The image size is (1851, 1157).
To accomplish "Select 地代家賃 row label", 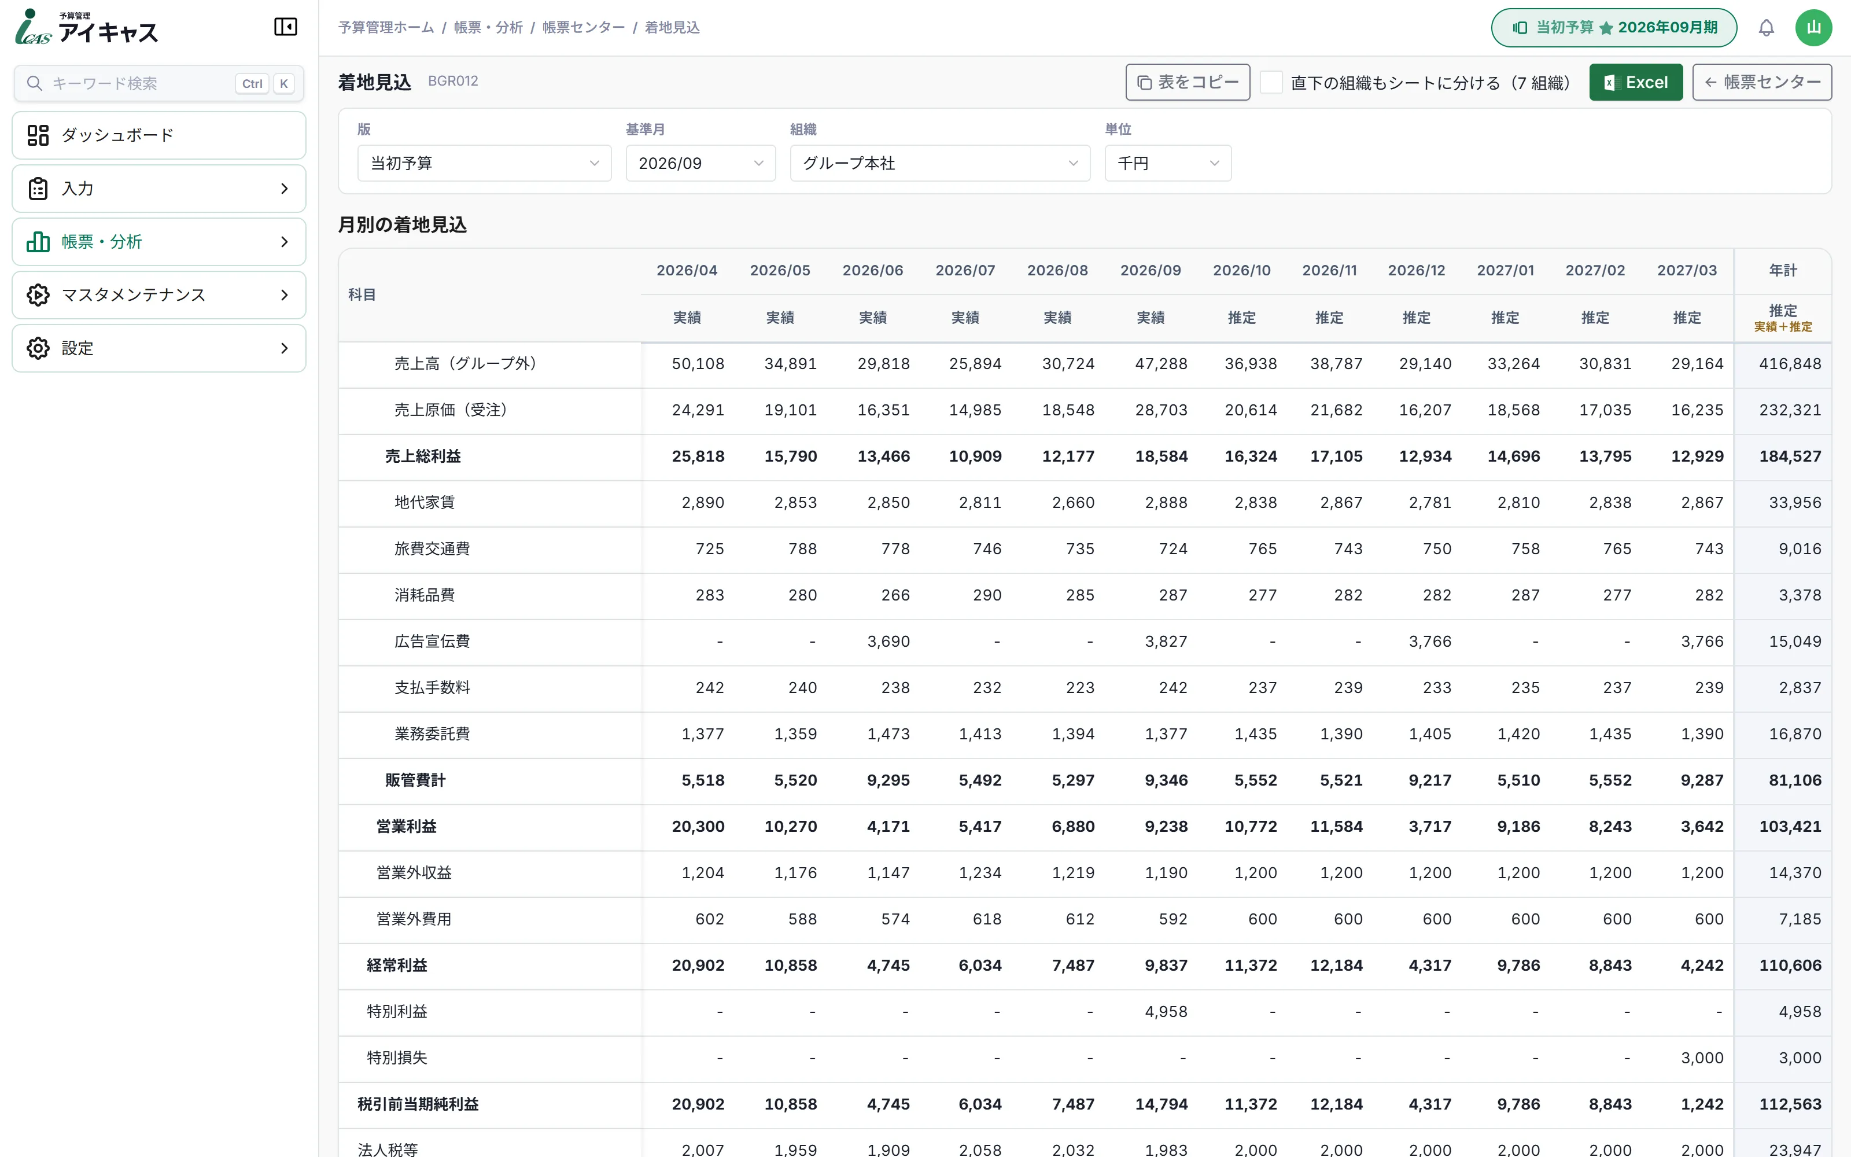I will [425, 503].
